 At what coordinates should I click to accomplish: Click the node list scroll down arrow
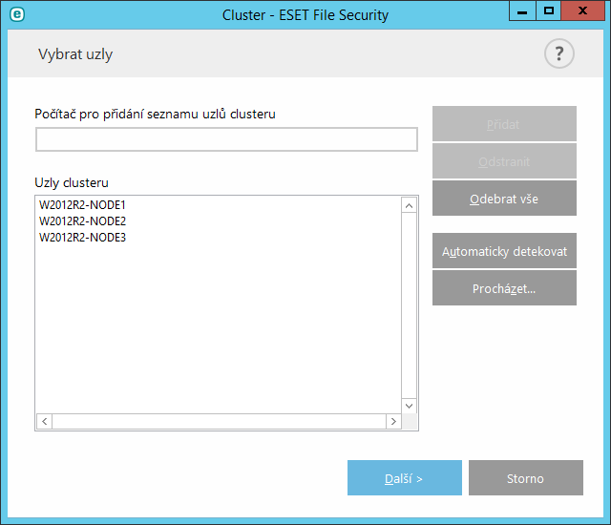[x=409, y=406]
